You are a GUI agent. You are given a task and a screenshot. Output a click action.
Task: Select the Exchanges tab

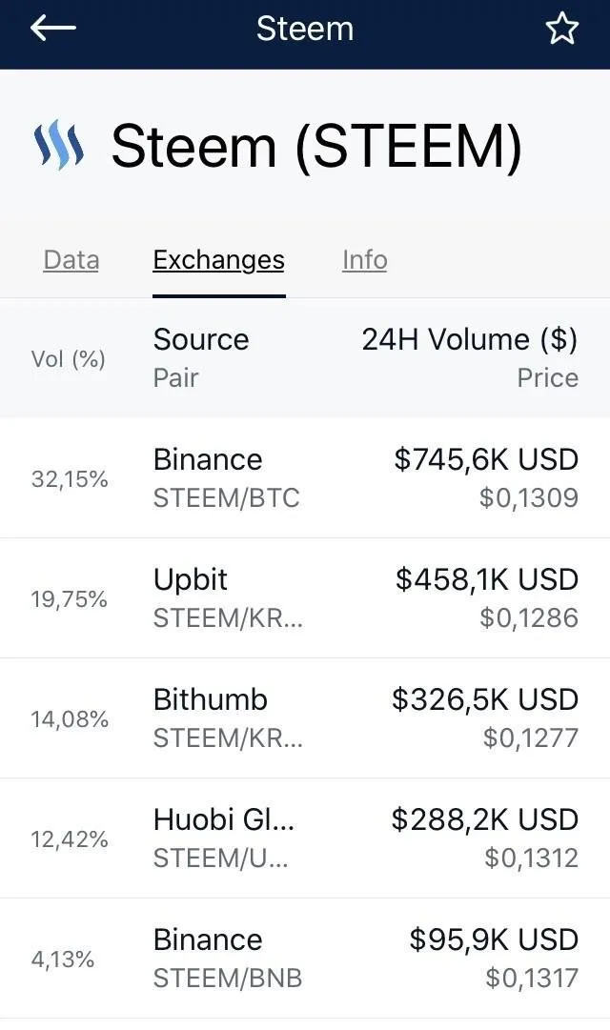tap(219, 260)
